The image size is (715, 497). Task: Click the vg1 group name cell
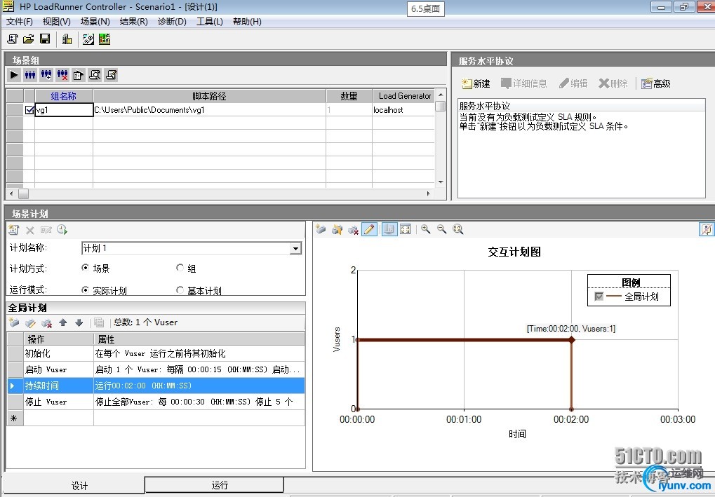64,110
